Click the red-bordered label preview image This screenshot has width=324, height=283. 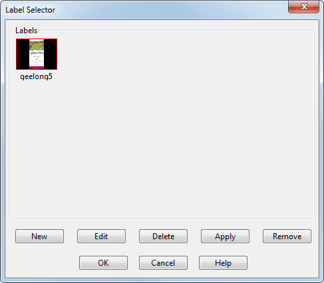37,54
